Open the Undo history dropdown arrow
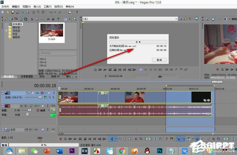 click(55, 12)
